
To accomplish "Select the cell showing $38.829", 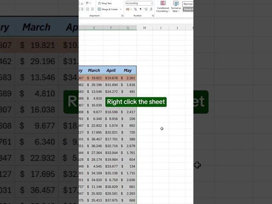I will tap(111, 187).
